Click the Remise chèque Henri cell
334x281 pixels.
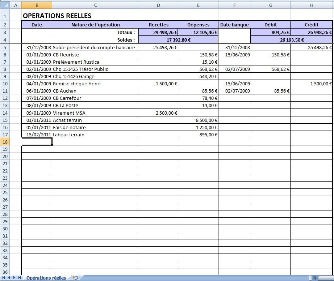95,84
